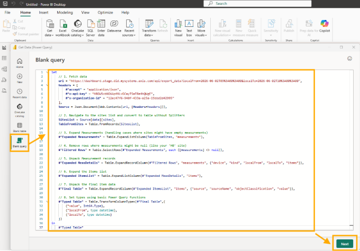Viewport: 360px width, 251px height.
Task: Select Blank query in Get Data sidebar
Action: click(x=20, y=143)
